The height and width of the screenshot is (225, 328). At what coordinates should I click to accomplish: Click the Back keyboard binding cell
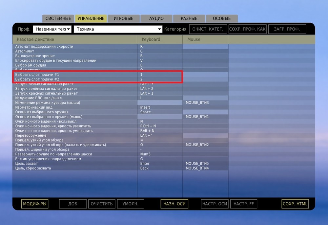[x=160, y=168]
